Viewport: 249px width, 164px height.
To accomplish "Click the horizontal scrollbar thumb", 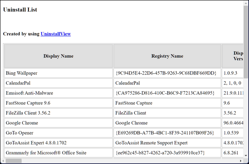I will tap(14, 161).
